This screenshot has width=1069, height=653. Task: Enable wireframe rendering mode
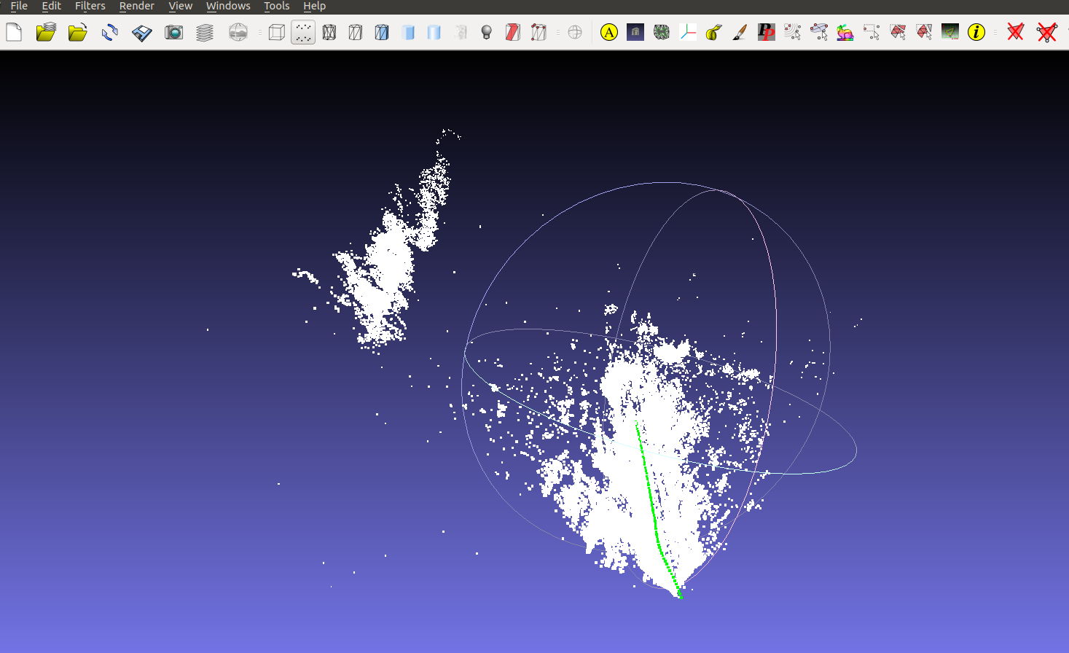[329, 32]
